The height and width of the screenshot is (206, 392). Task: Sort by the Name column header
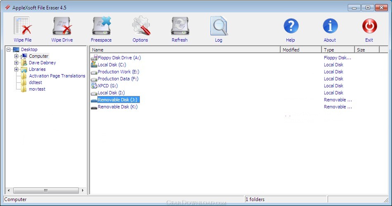tap(185, 50)
